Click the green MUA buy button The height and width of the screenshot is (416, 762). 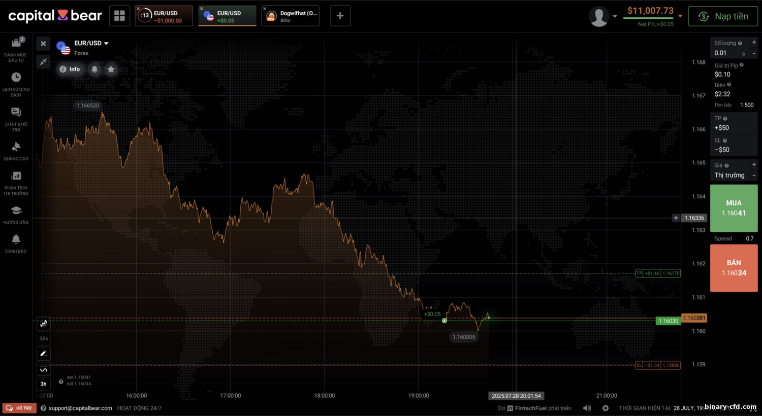734,208
